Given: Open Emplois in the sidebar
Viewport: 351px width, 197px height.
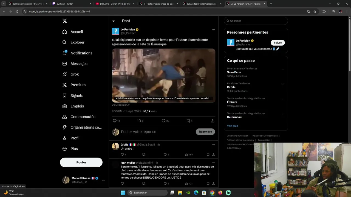Looking at the screenshot, I should pyautogui.click(x=73, y=106).
